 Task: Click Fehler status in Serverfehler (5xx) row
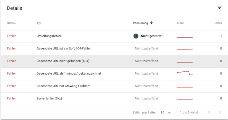tap(11, 99)
